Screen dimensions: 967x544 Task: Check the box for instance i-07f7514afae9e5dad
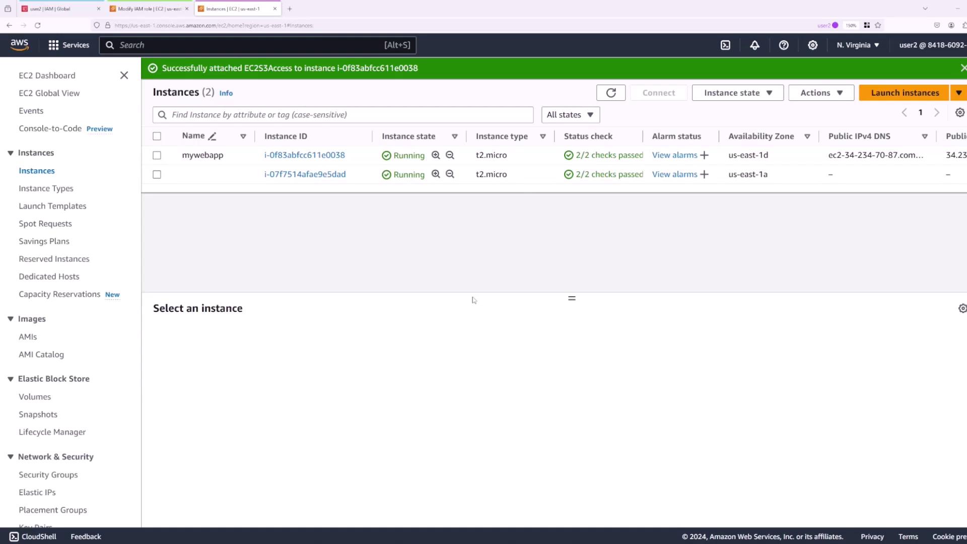pyautogui.click(x=157, y=175)
